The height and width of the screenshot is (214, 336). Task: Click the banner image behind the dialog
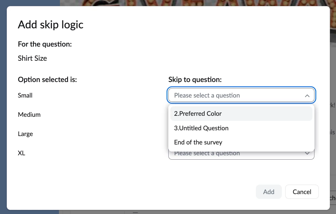pos(202,3)
